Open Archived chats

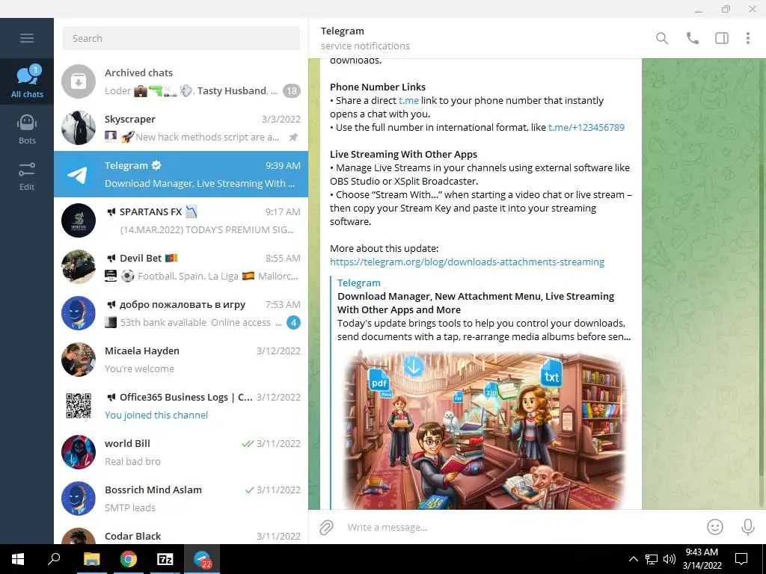click(x=181, y=81)
